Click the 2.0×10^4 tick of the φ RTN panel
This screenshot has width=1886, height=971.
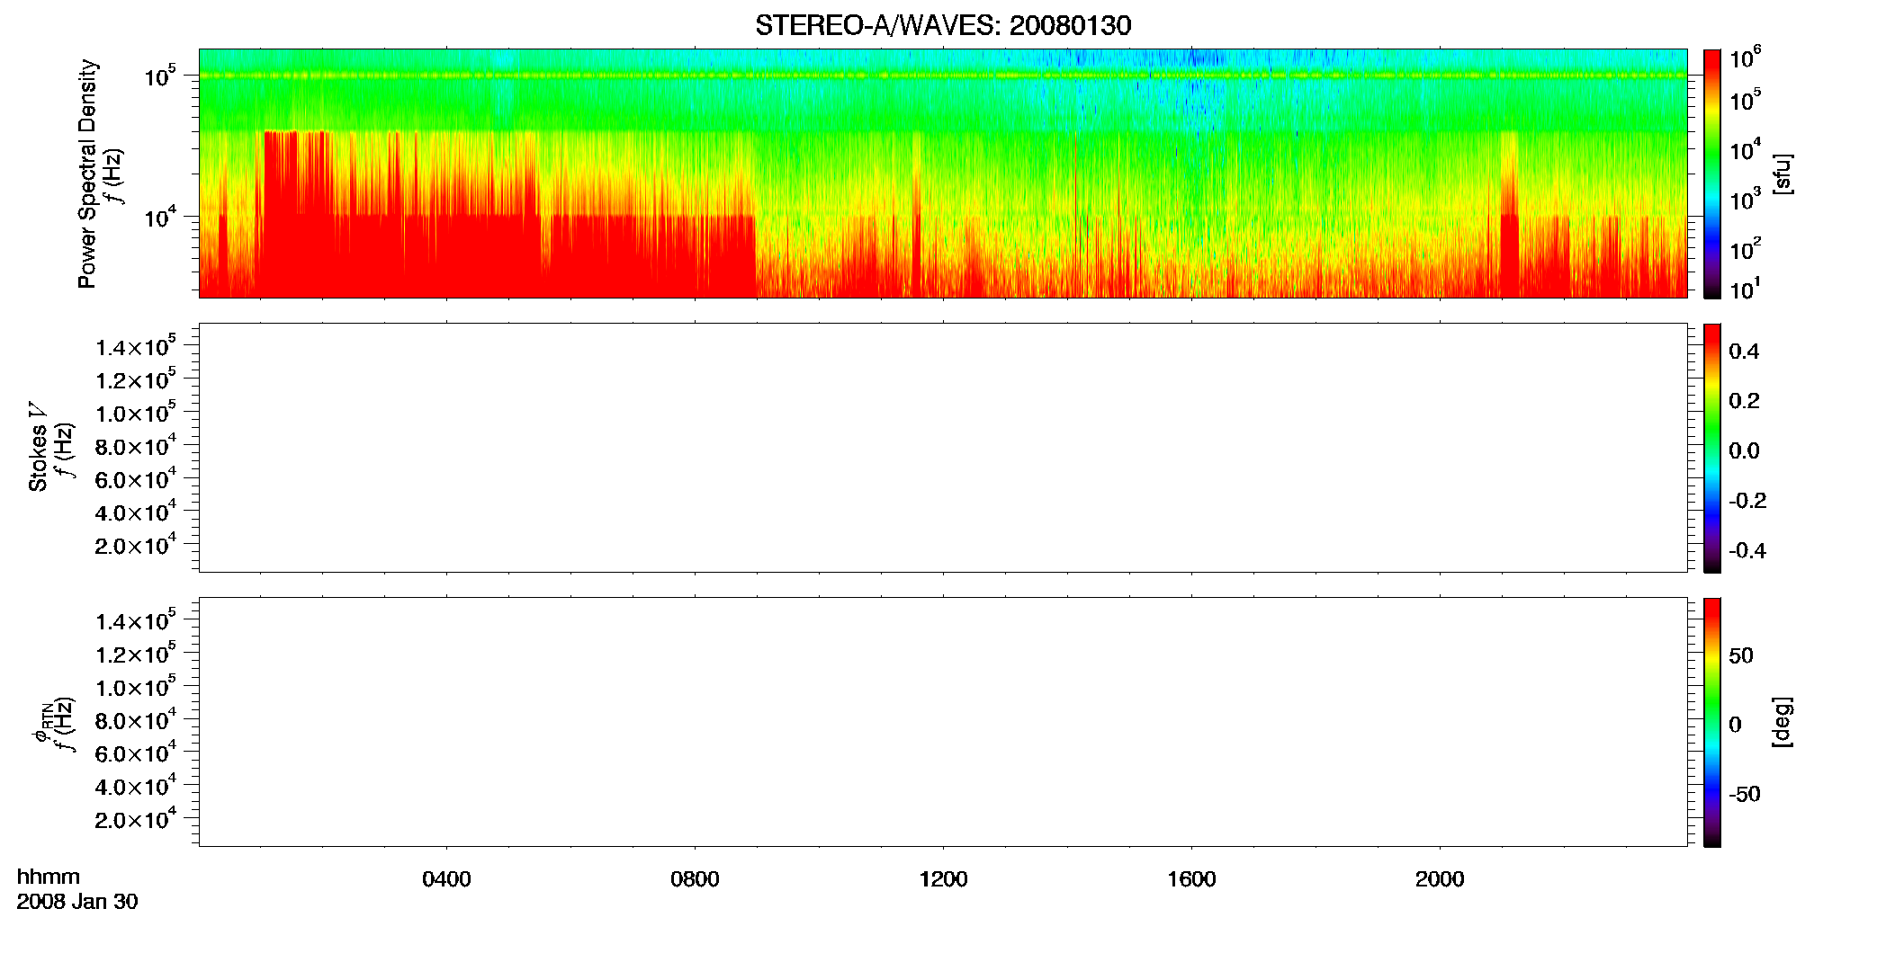click(136, 819)
